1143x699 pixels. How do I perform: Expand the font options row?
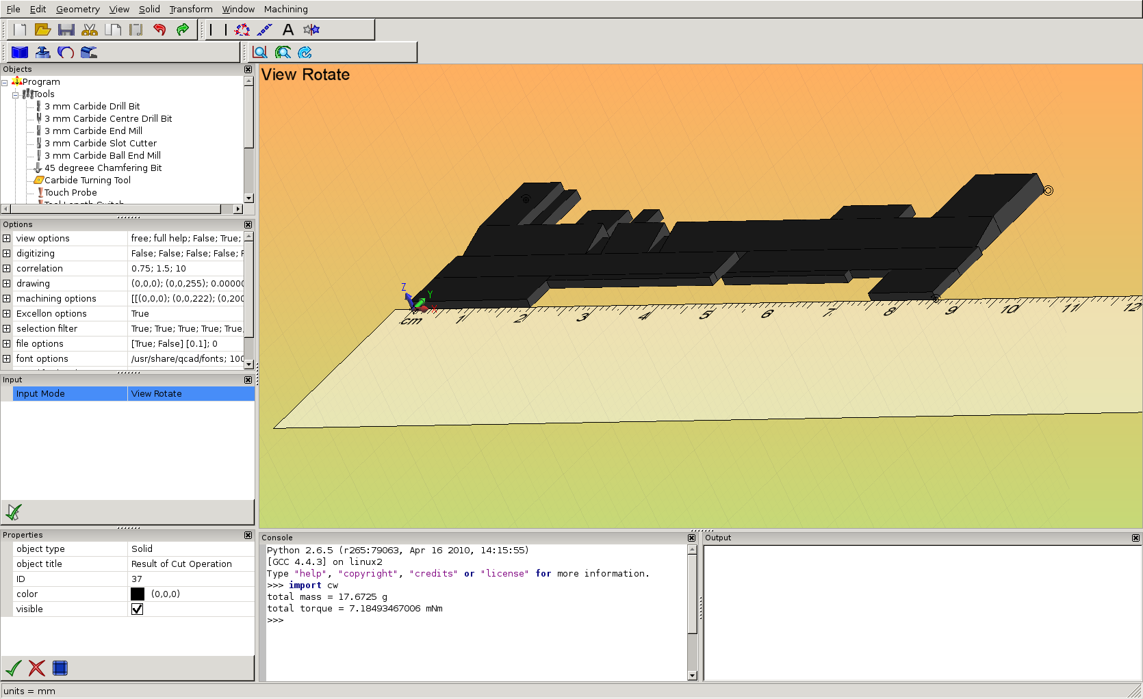pyautogui.click(x=7, y=358)
